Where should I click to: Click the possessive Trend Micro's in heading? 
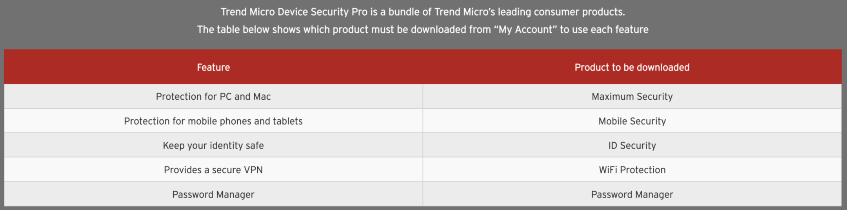point(465,12)
